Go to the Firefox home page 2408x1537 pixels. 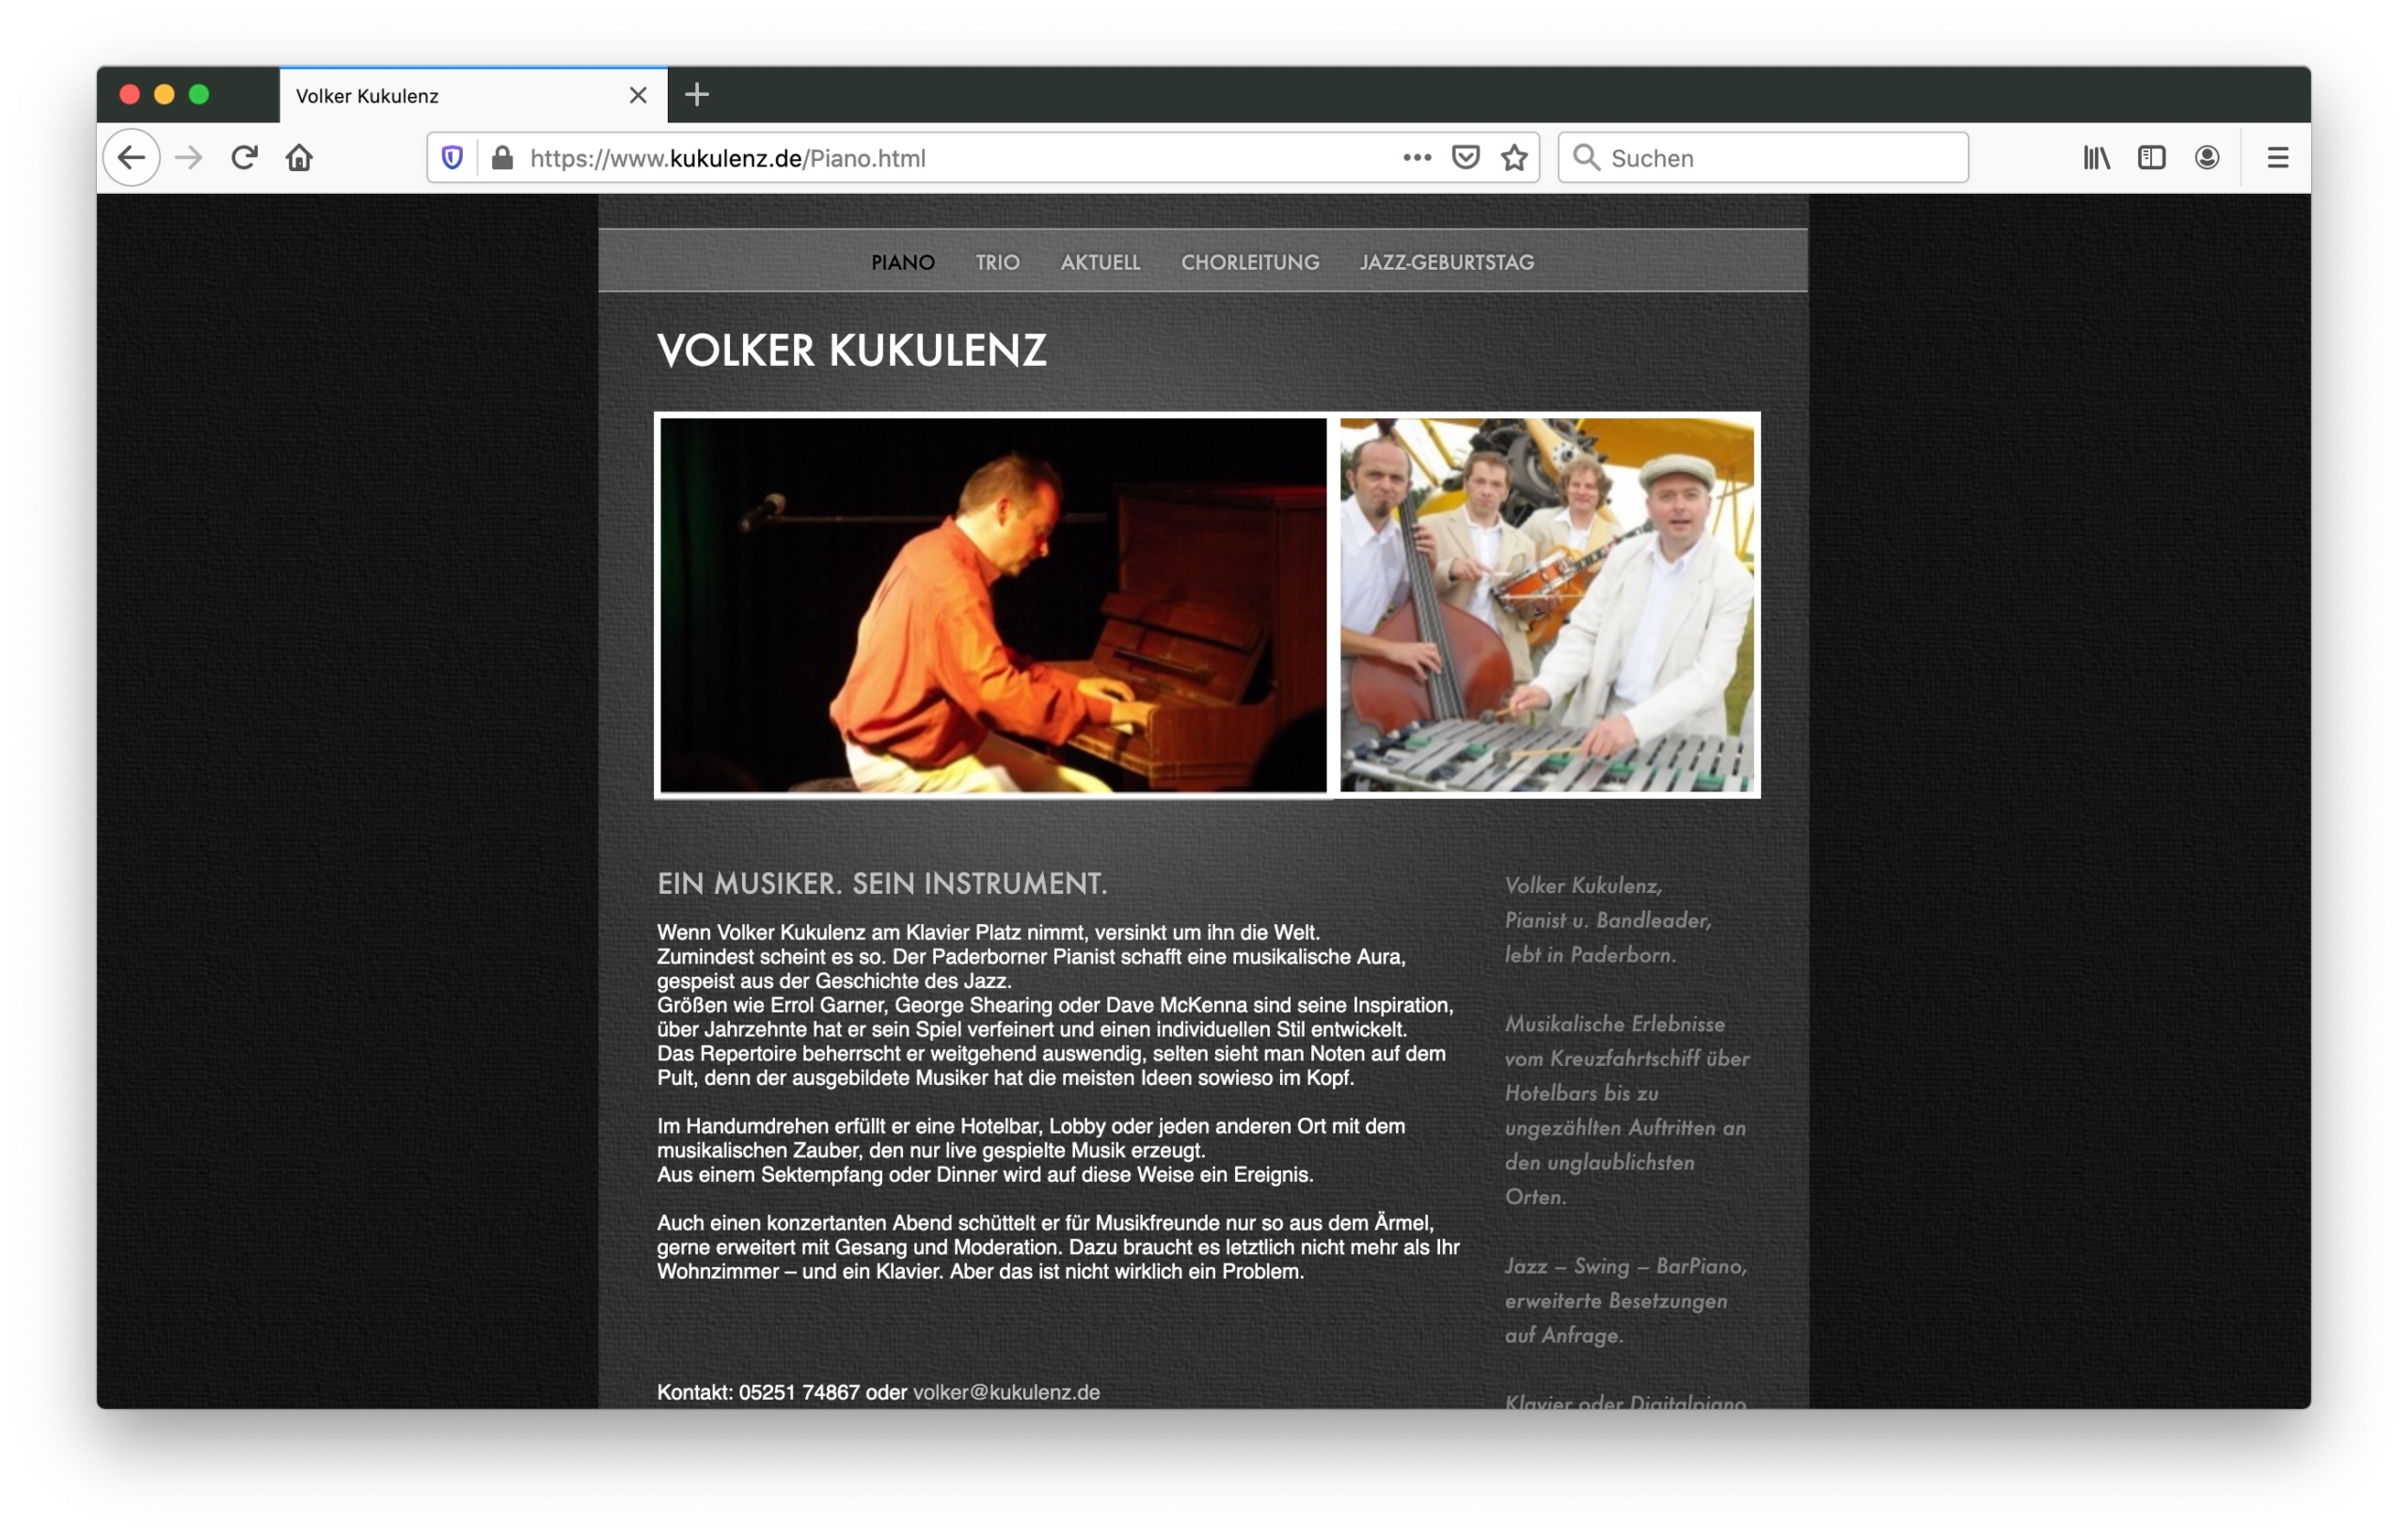(300, 158)
